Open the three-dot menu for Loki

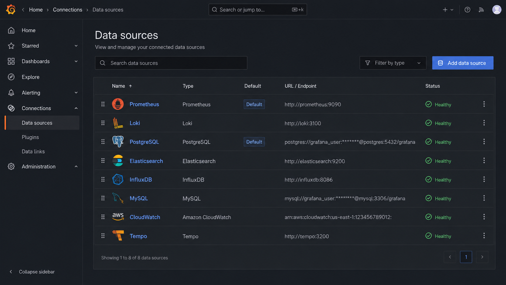click(484, 123)
